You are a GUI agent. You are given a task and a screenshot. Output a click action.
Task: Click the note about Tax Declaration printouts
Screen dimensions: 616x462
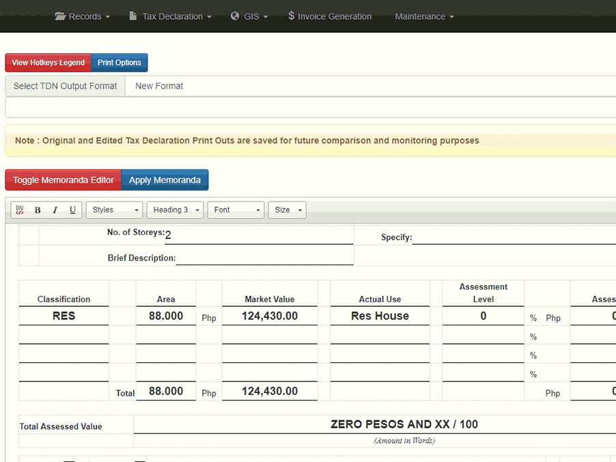click(x=247, y=141)
